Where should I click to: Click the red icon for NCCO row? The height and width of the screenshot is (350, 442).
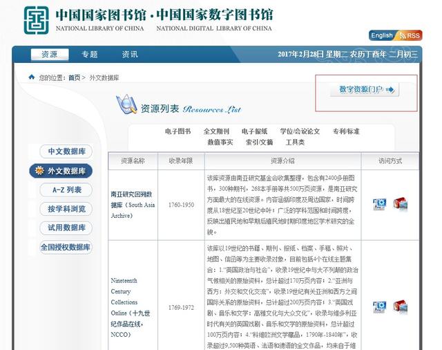(401, 306)
